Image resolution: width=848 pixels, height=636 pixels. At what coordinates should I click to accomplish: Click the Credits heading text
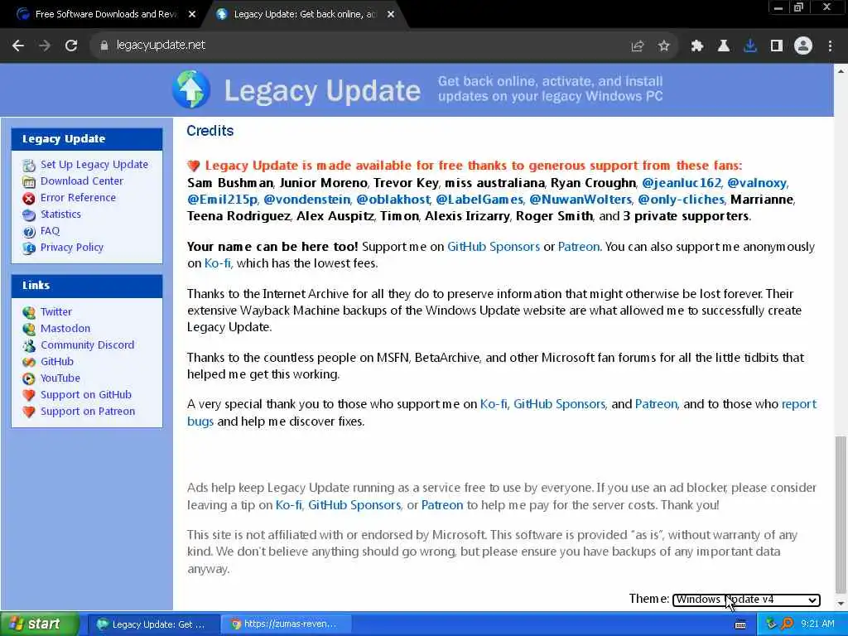(x=210, y=131)
